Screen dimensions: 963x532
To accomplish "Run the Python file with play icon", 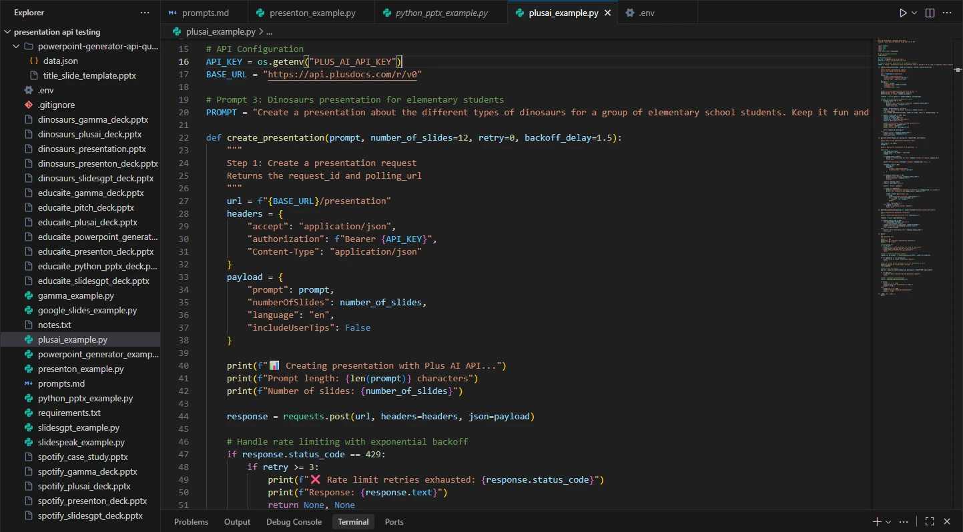I will click(x=903, y=13).
